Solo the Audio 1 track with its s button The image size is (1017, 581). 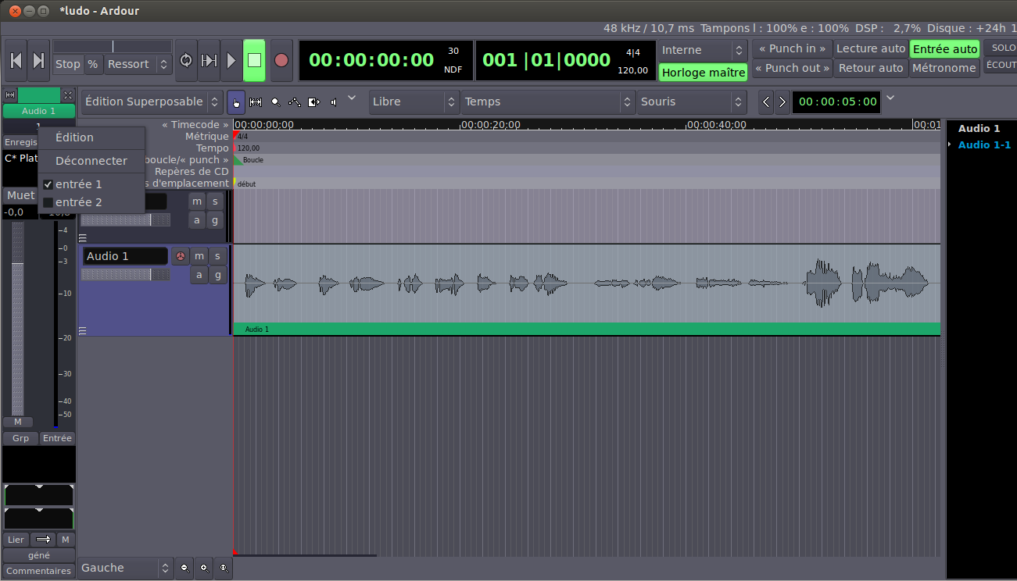[217, 256]
